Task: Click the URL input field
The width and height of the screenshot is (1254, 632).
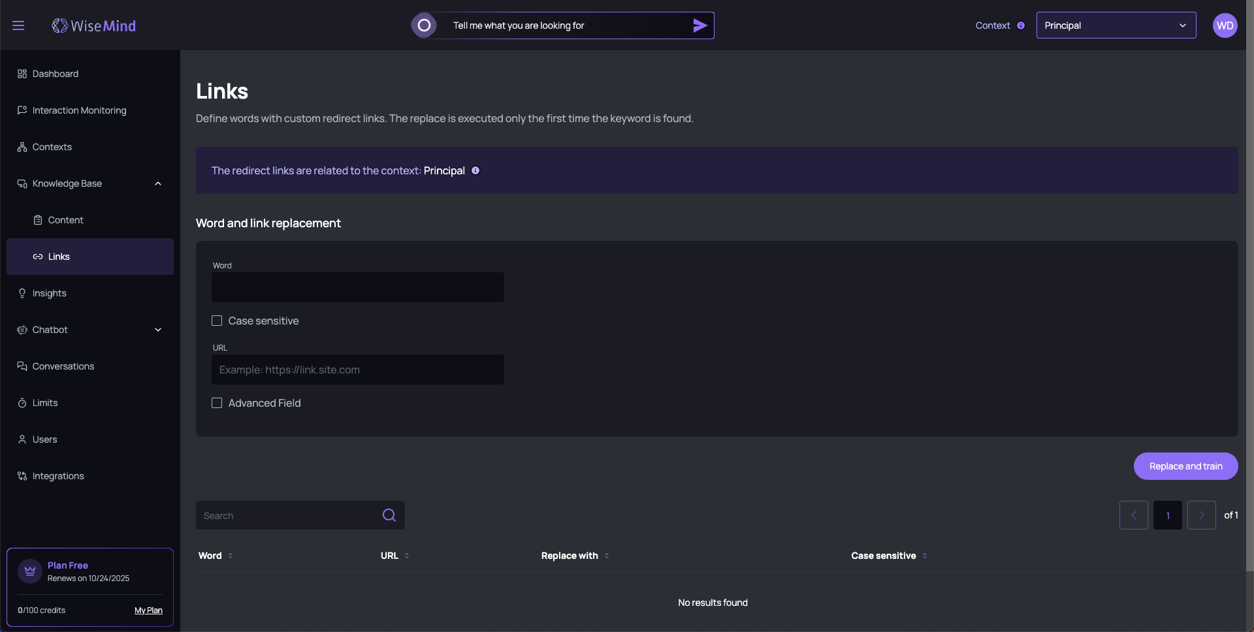Action: (x=357, y=370)
